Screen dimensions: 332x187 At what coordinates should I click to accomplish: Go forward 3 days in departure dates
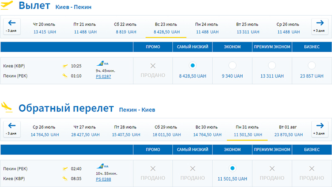(319, 27)
